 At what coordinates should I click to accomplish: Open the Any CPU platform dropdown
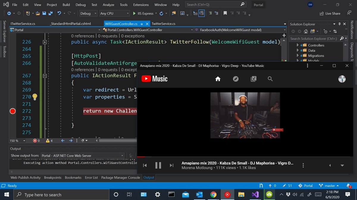tap(114, 13)
